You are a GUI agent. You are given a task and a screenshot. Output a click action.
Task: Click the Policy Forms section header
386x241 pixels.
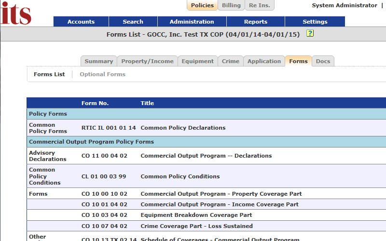click(x=207, y=114)
